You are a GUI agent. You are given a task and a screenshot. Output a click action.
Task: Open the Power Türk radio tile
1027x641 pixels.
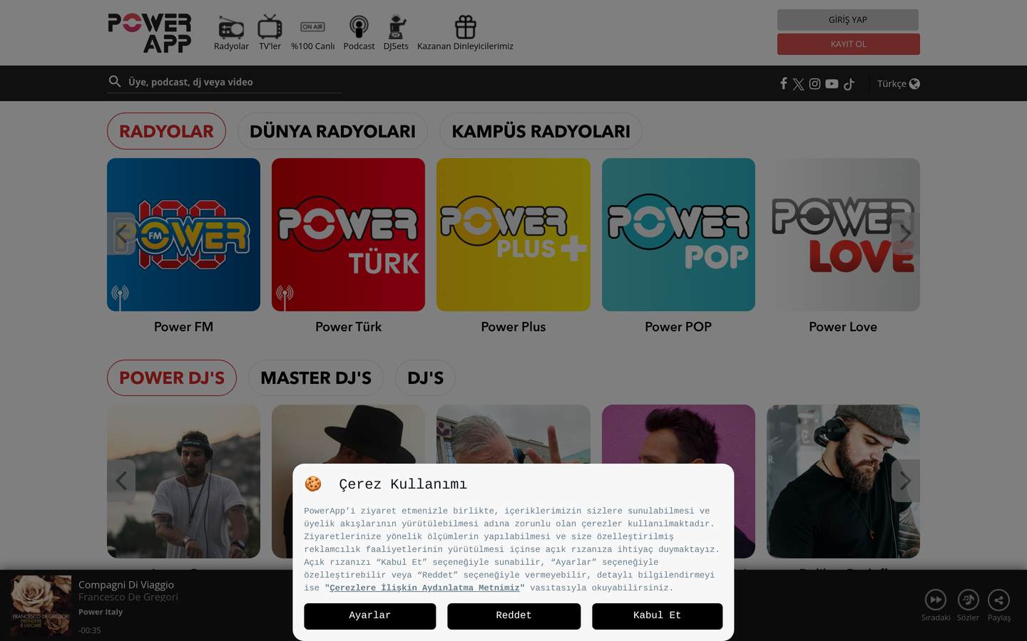tap(348, 234)
